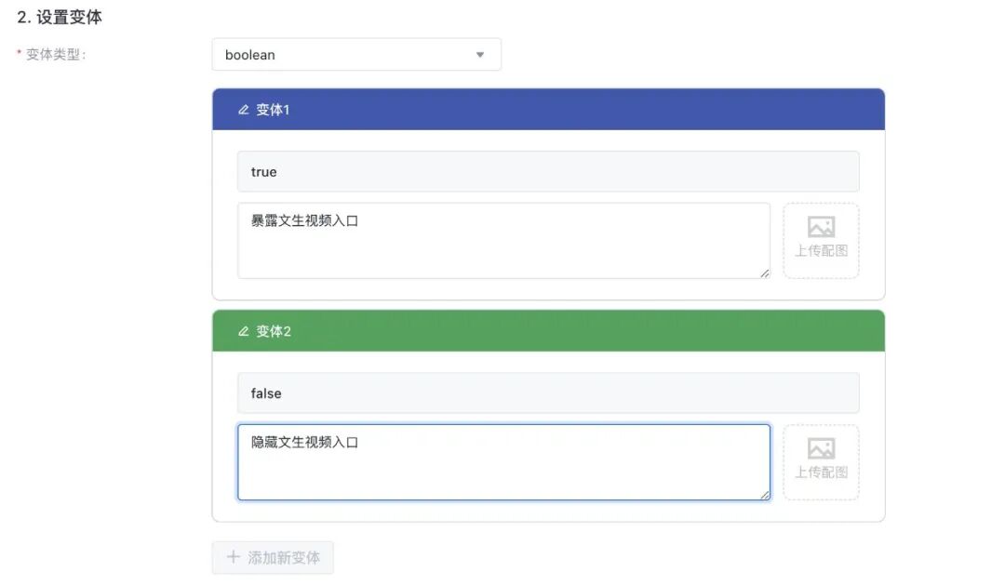The height and width of the screenshot is (585, 1005).
Task: Focus the 隐藏文生视频入口 description textarea
Action: coord(503,462)
